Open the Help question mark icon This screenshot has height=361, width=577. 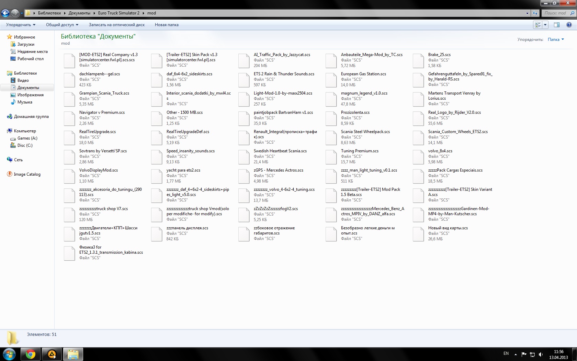pyautogui.click(x=569, y=25)
